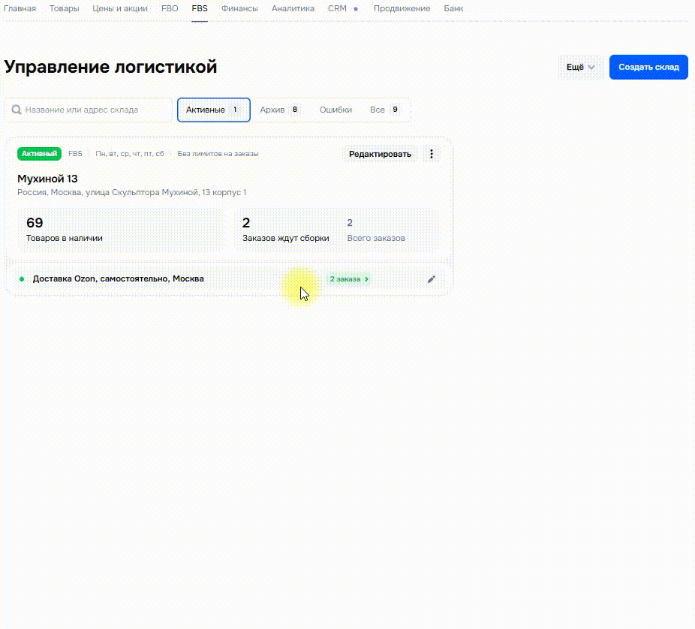This screenshot has height=629, width=695.
Task: Open the Аналитика menu item
Action: [293, 8]
